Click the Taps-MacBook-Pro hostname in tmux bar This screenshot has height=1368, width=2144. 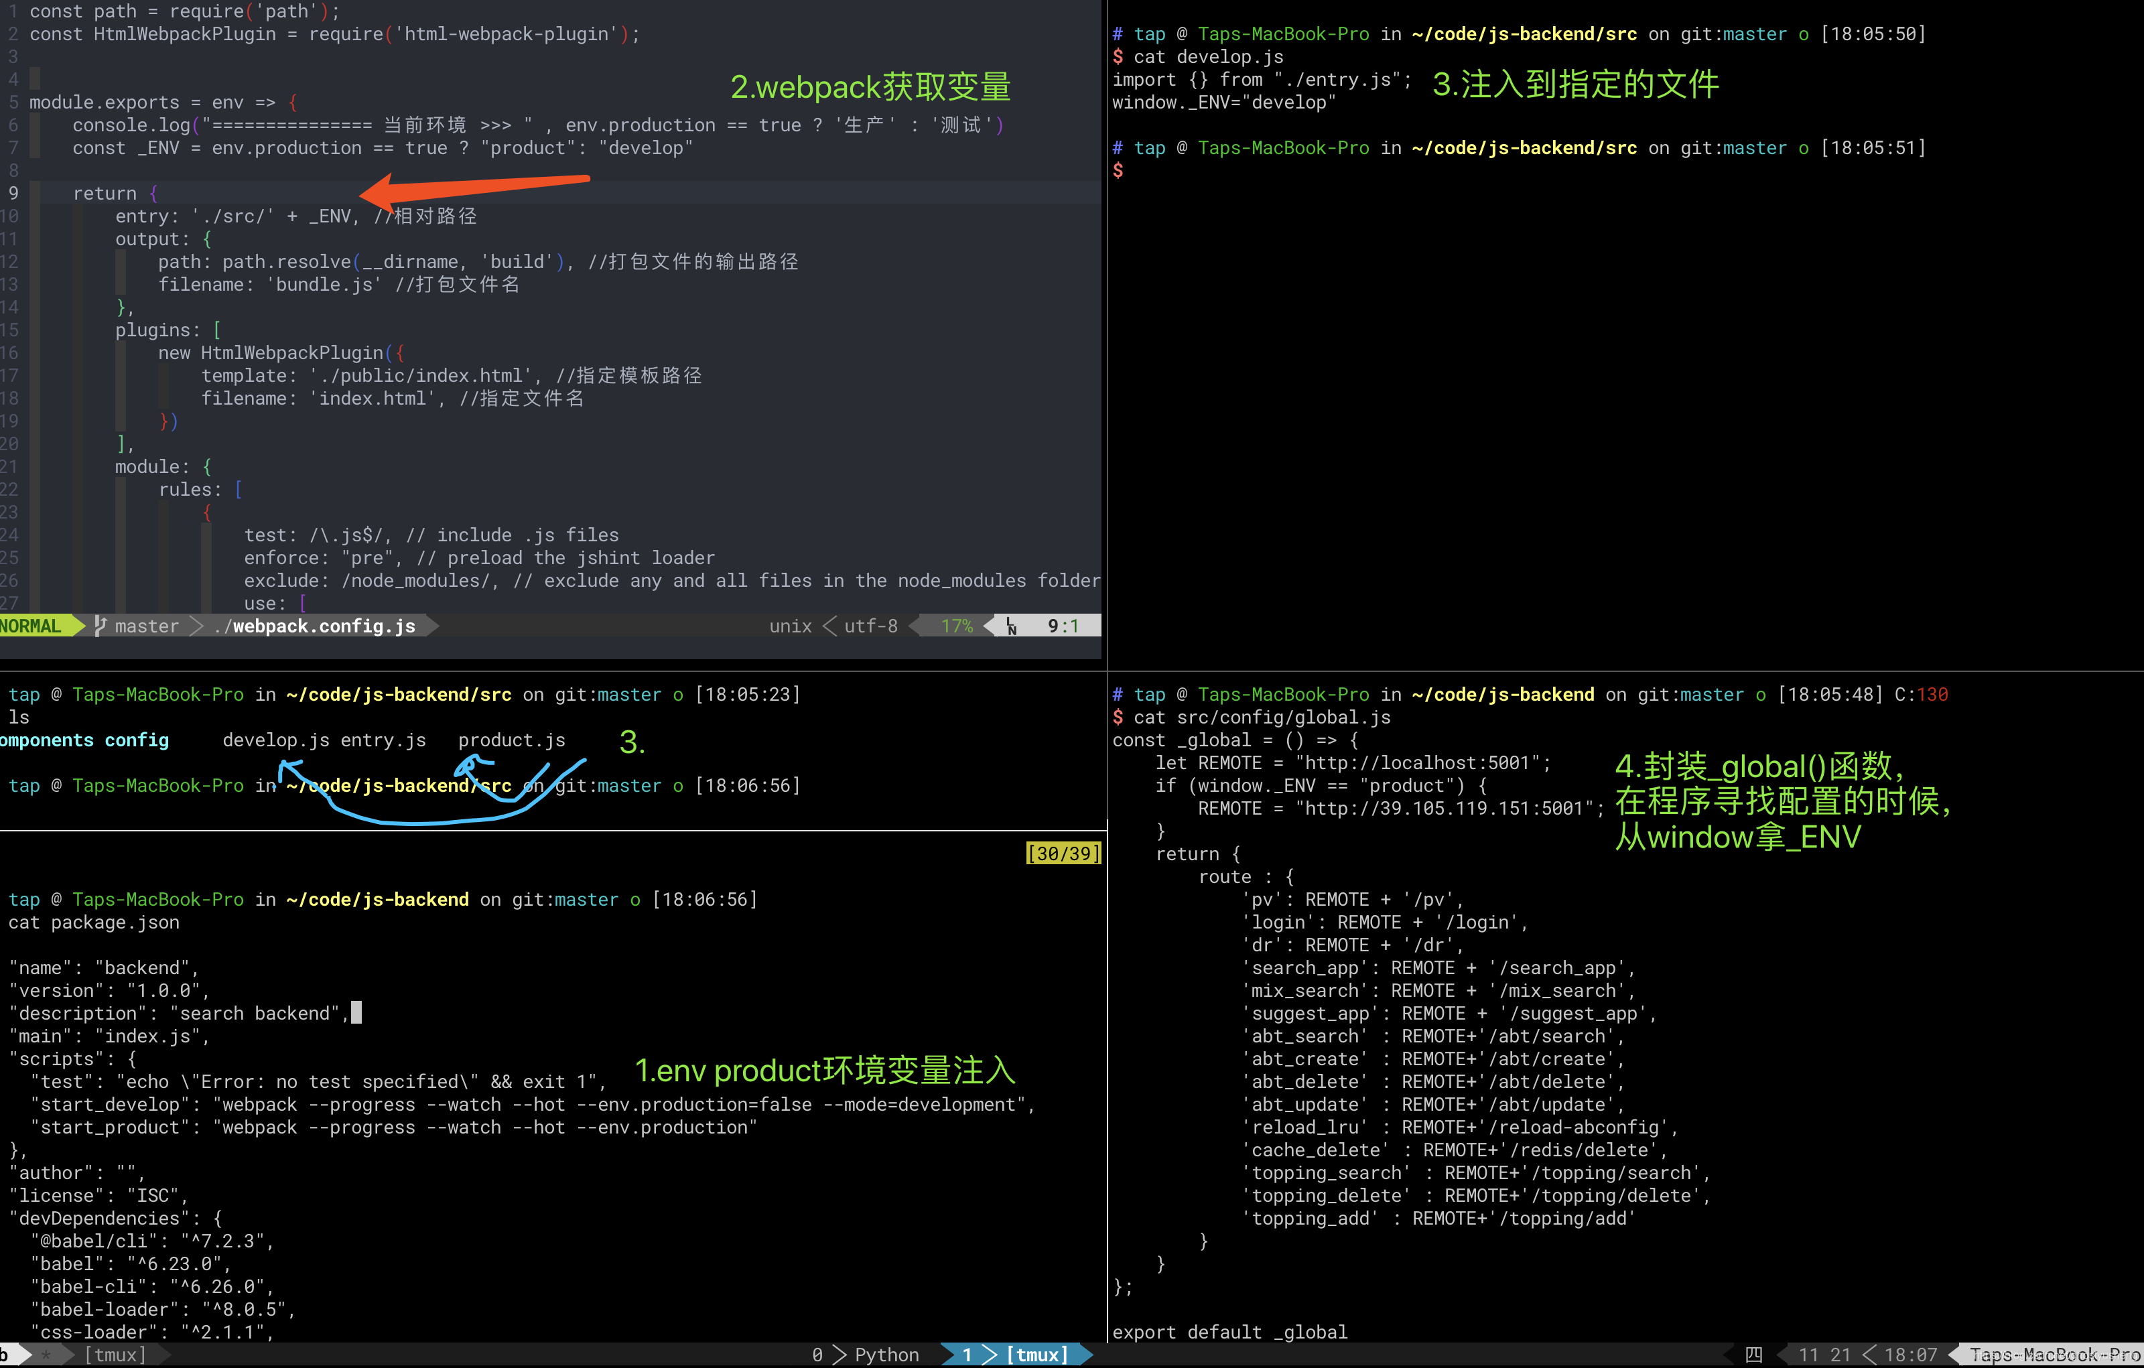coord(2054,1355)
